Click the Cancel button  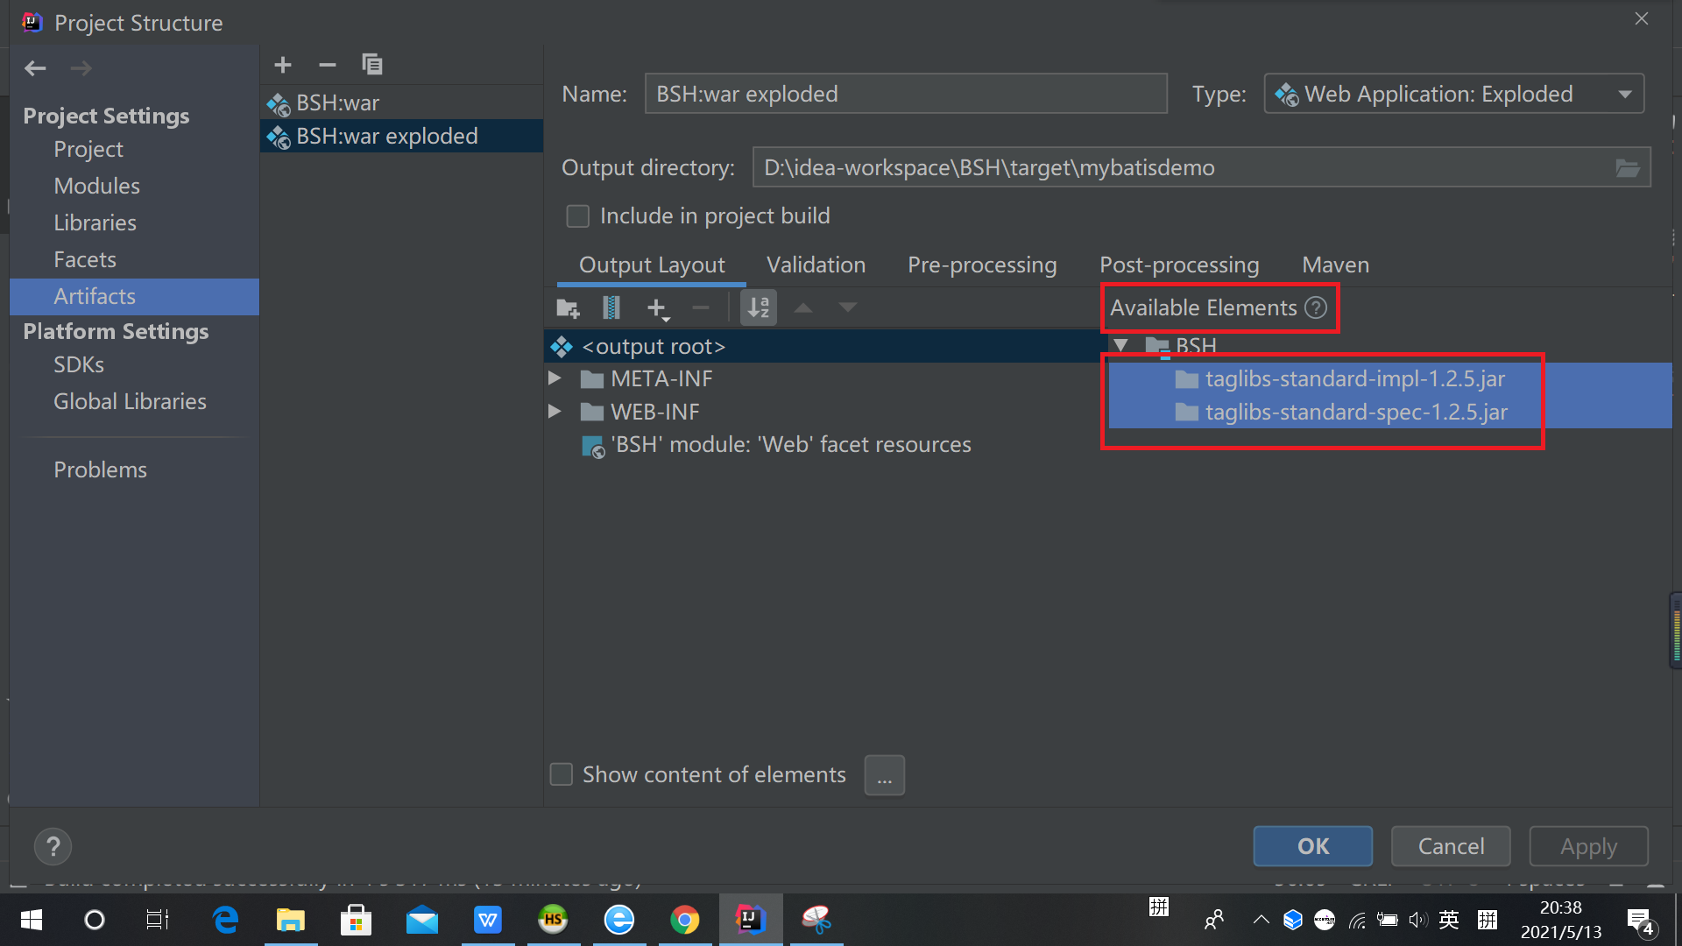click(x=1451, y=846)
